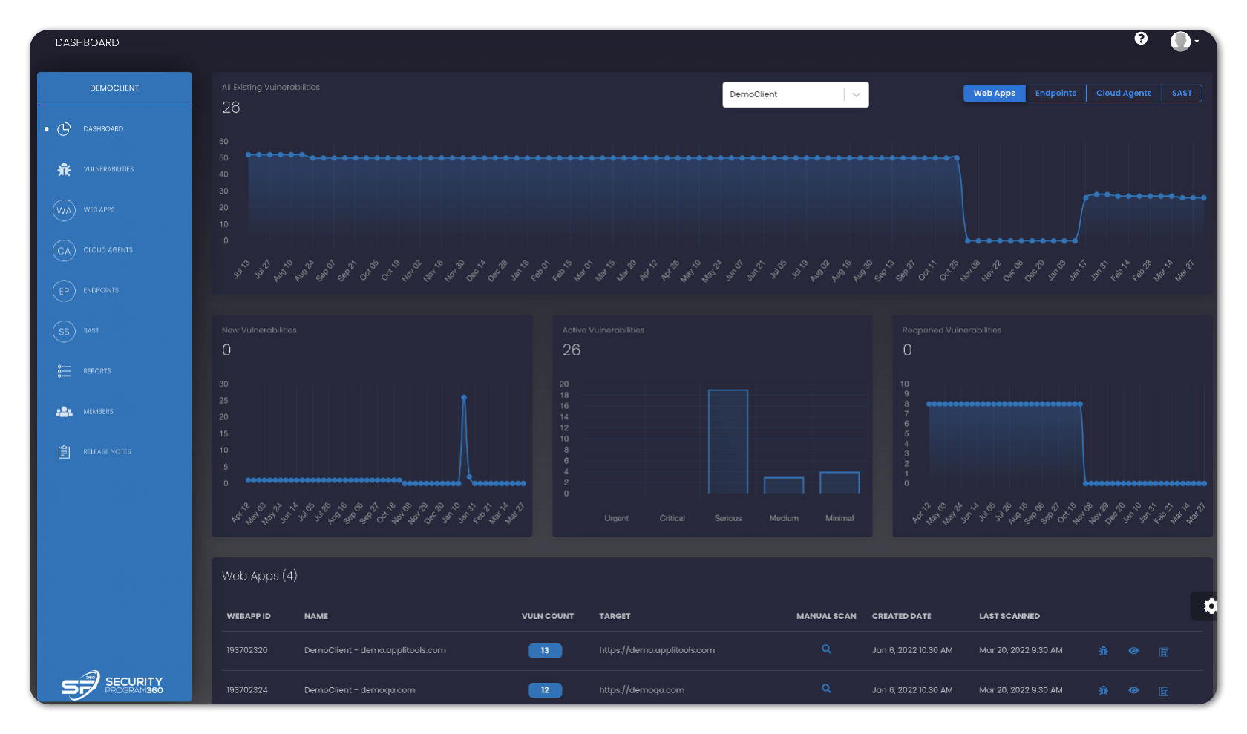Click bug icon in demo.applitools.com row
The image size is (1247, 734).
coord(1104,651)
